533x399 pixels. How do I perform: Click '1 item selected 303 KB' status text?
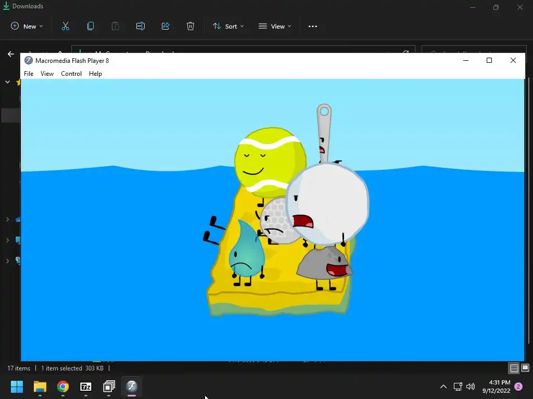coord(72,368)
